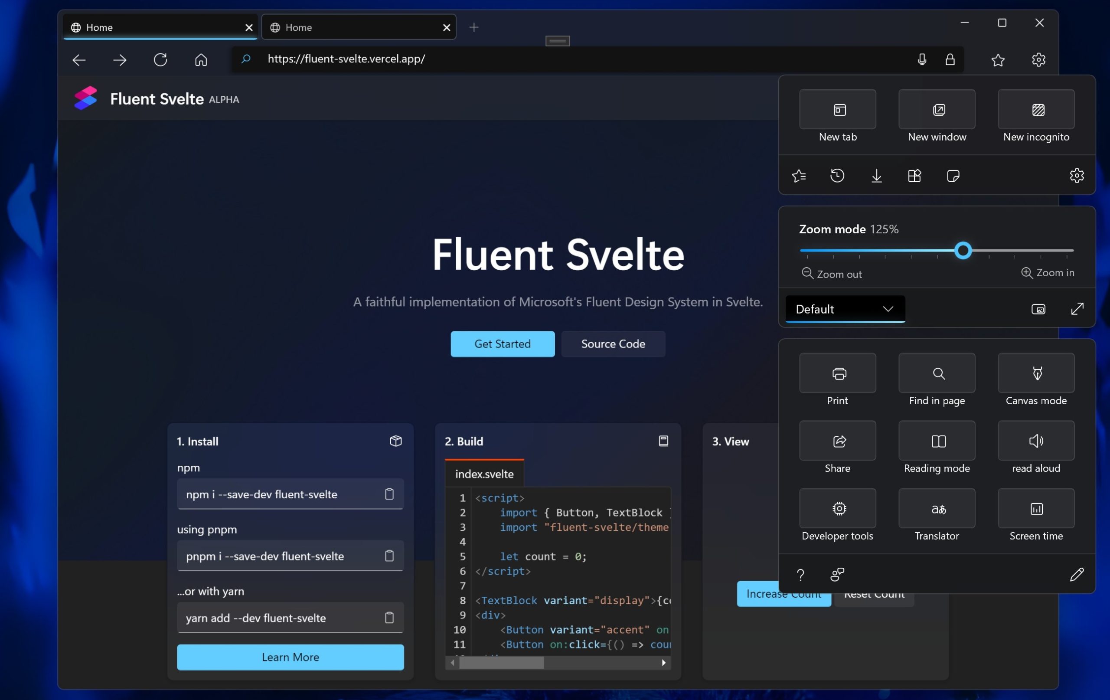The width and height of the screenshot is (1110, 700).
Task: Open Find in page
Action: (937, 373)
